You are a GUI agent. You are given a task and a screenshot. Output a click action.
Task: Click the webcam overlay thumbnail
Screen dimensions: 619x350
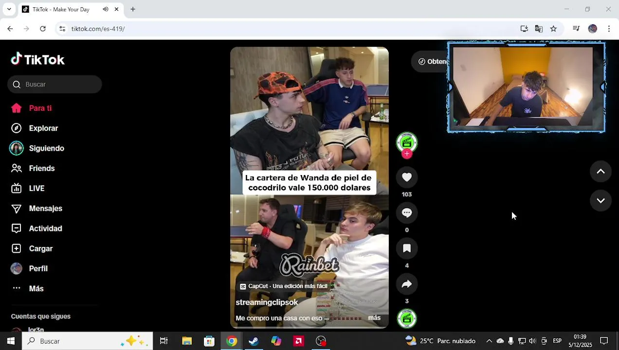coord(526,87)
